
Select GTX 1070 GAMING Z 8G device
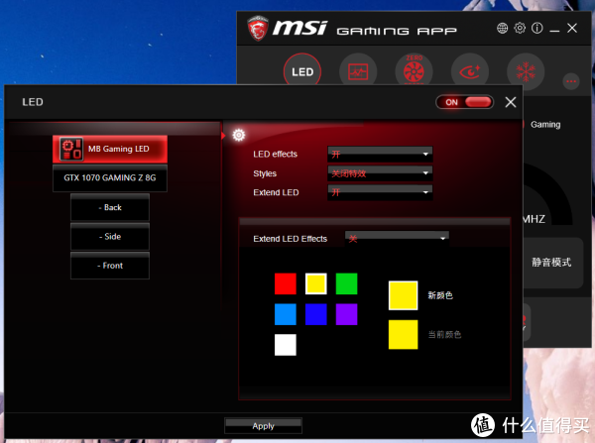pos(110,177)
